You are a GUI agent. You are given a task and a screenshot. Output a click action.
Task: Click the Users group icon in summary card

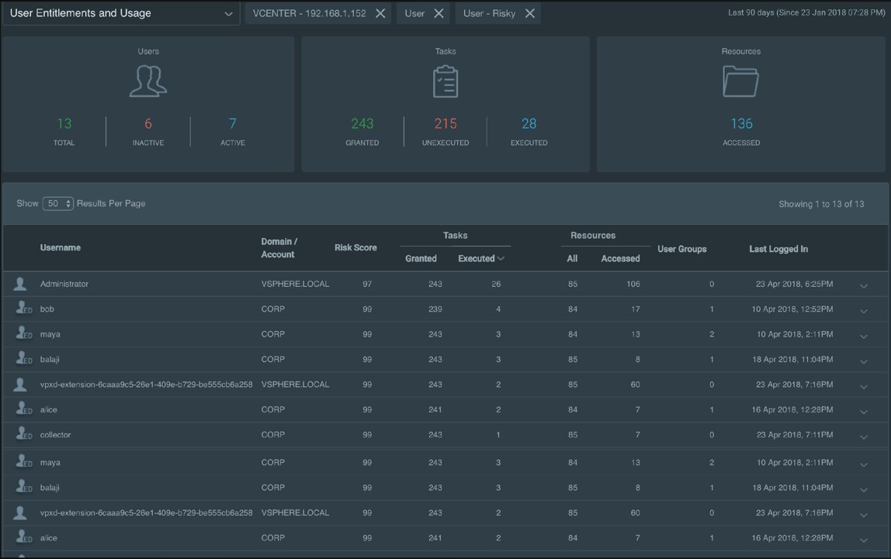[x=147, y=81]
